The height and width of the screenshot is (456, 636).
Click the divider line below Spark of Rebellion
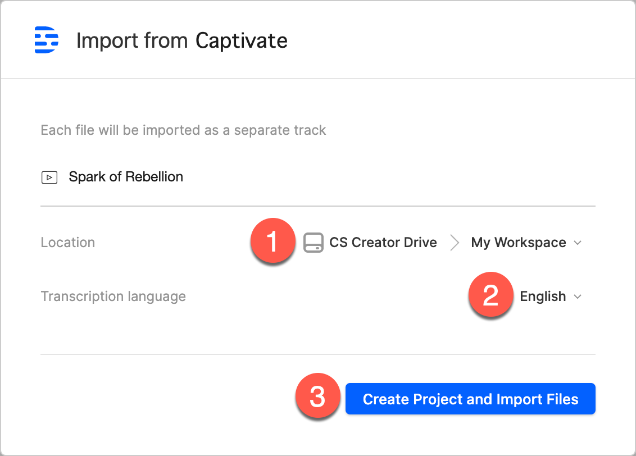tap(317, 206)
